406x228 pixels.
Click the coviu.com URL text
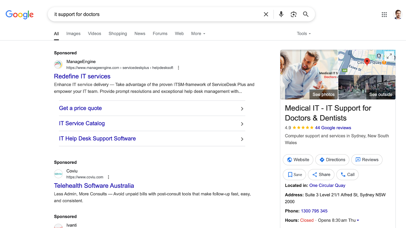click(x=85, y=177)
